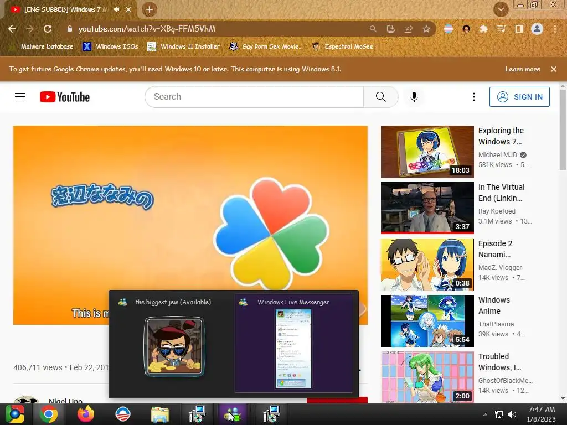This screenshot has height=425, width=567.
Task: Click the Ray Koefoed channel name
Action: (497, 211)
